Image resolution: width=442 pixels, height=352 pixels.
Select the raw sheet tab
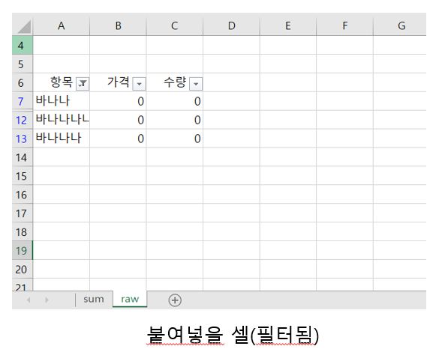tap(130, 299)
